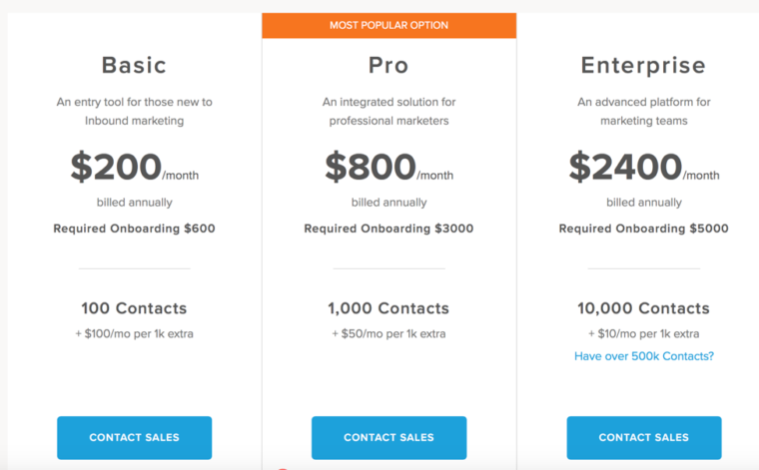Click the Required Onboarding $600 text
The image size is (759, 470).
(x=134, y=229)
